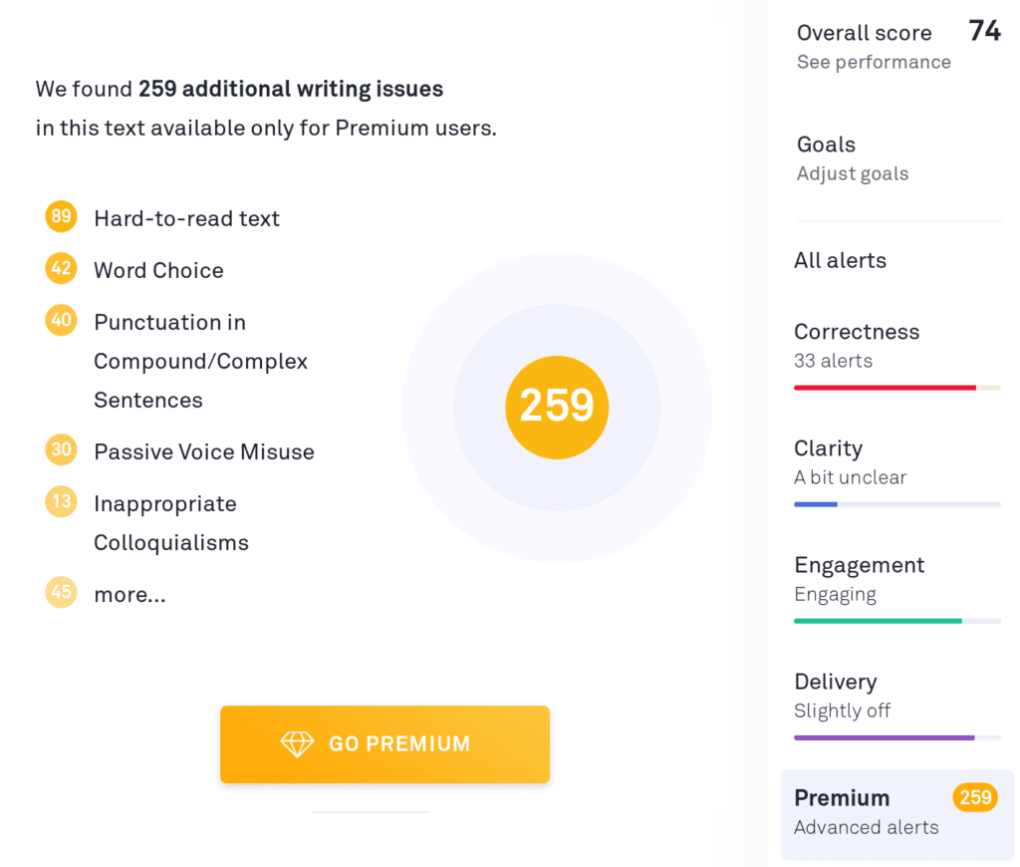Click the red Correctness progress bar
1020x867 pixels.
tap(885, 388)
